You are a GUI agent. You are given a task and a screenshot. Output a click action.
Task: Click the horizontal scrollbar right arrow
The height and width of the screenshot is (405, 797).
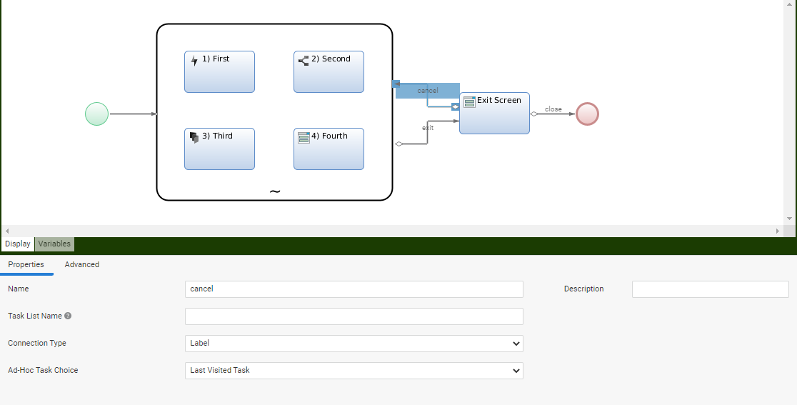pos(777,231)
